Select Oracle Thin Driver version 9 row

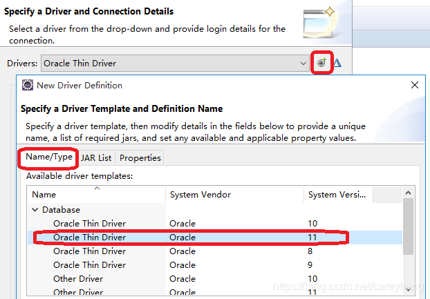point(215,264)
